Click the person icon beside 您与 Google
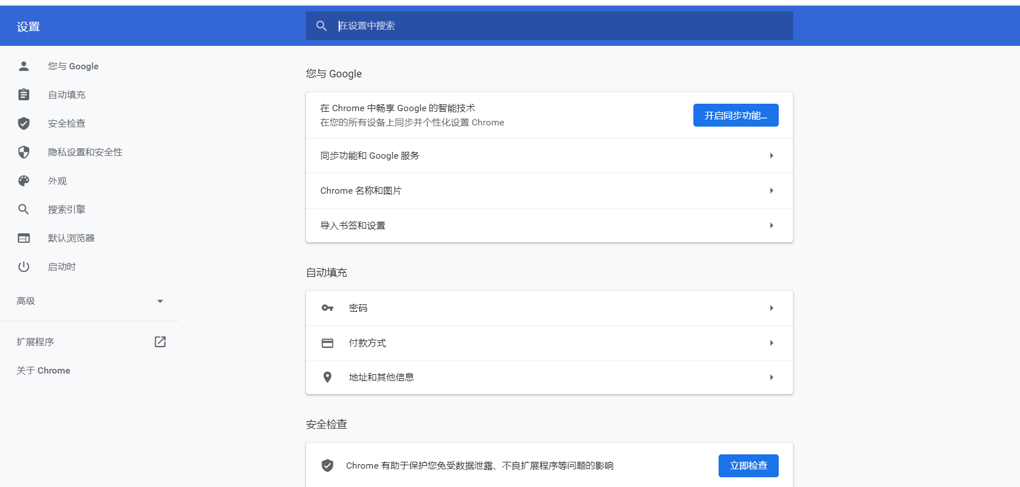The image size is (1020, 487). (x=23, y=66)
